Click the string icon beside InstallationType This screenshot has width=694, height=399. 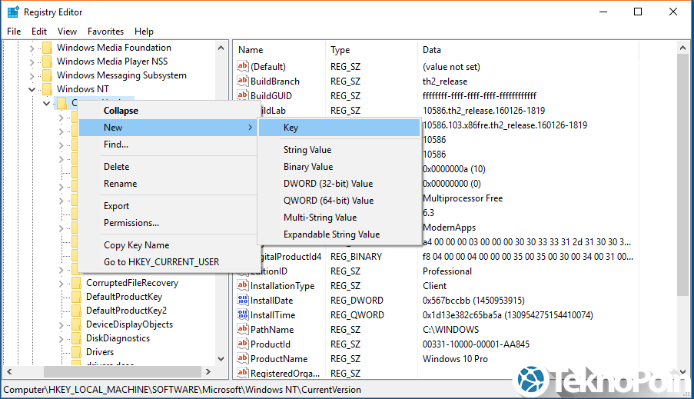243,286
